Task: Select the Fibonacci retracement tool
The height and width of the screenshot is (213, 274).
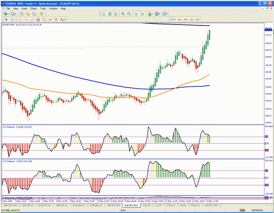Action: tap(44, 20)
